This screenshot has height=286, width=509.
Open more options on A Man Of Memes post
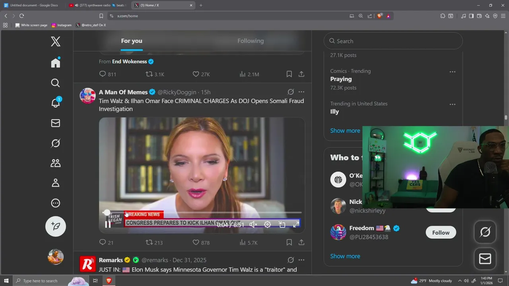click(x=301, y=92)
